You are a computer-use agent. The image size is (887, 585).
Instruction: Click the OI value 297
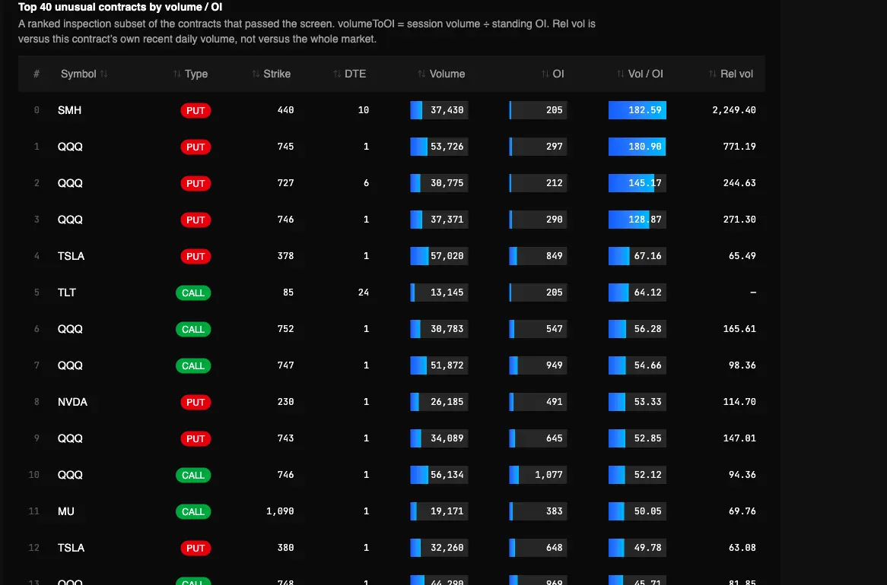(x=555, y=147)
